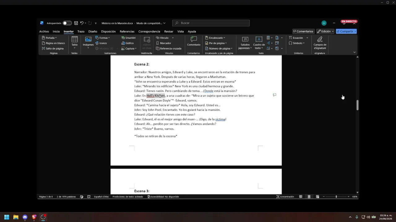Image resolution: width=396 pixels, height=222 pixels.
Task: Insert a new Comentario from the ribbon
Action: click(194, 41)
